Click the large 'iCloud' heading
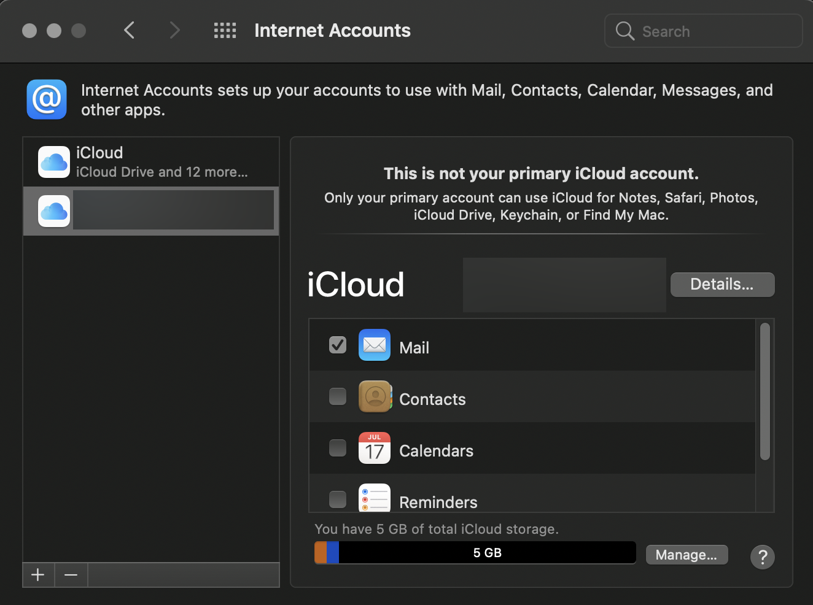Viewport: 813px width, 605px height. [356, 285]
